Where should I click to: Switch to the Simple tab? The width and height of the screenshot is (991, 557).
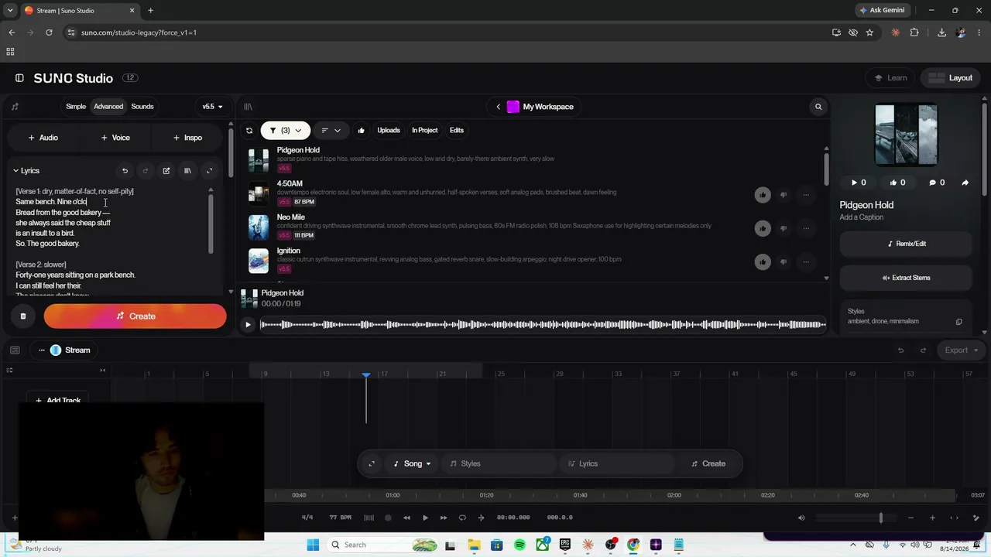click(76, 107)
